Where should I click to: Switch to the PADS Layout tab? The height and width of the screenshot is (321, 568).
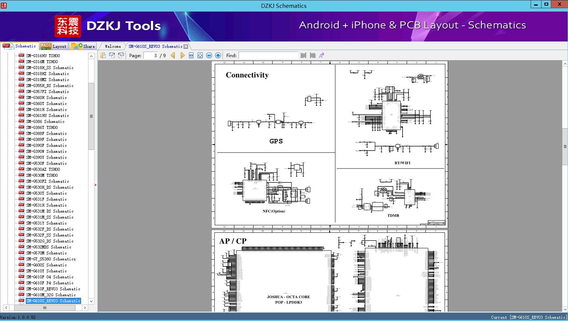point(53,46)
